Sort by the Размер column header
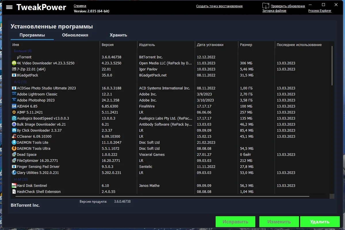The image size is (345, 230). point(256,45)
